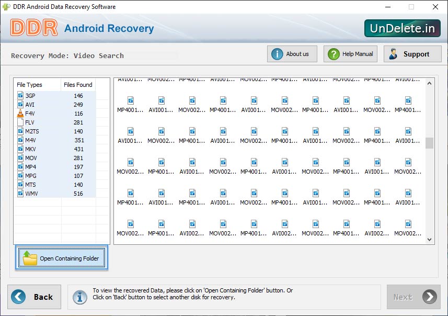Click the UnDelete.in logo banner
448x316 pixels.
coord(403,28)
